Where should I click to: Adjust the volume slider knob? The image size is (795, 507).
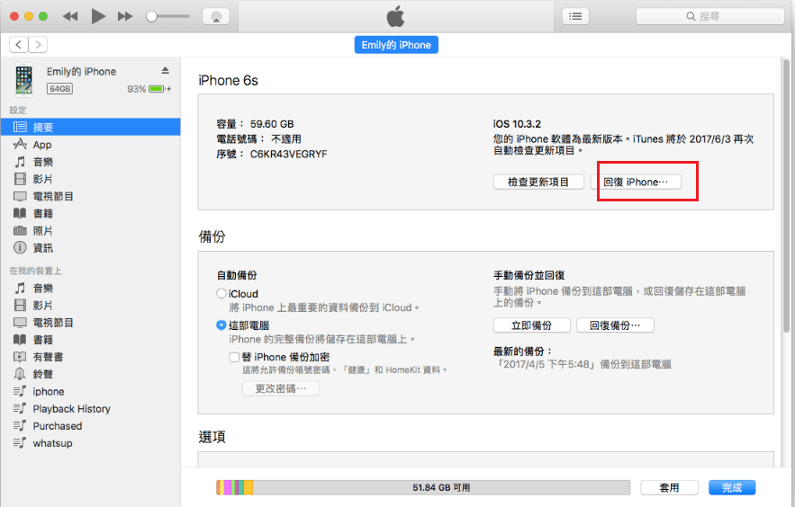click(151, 16)
